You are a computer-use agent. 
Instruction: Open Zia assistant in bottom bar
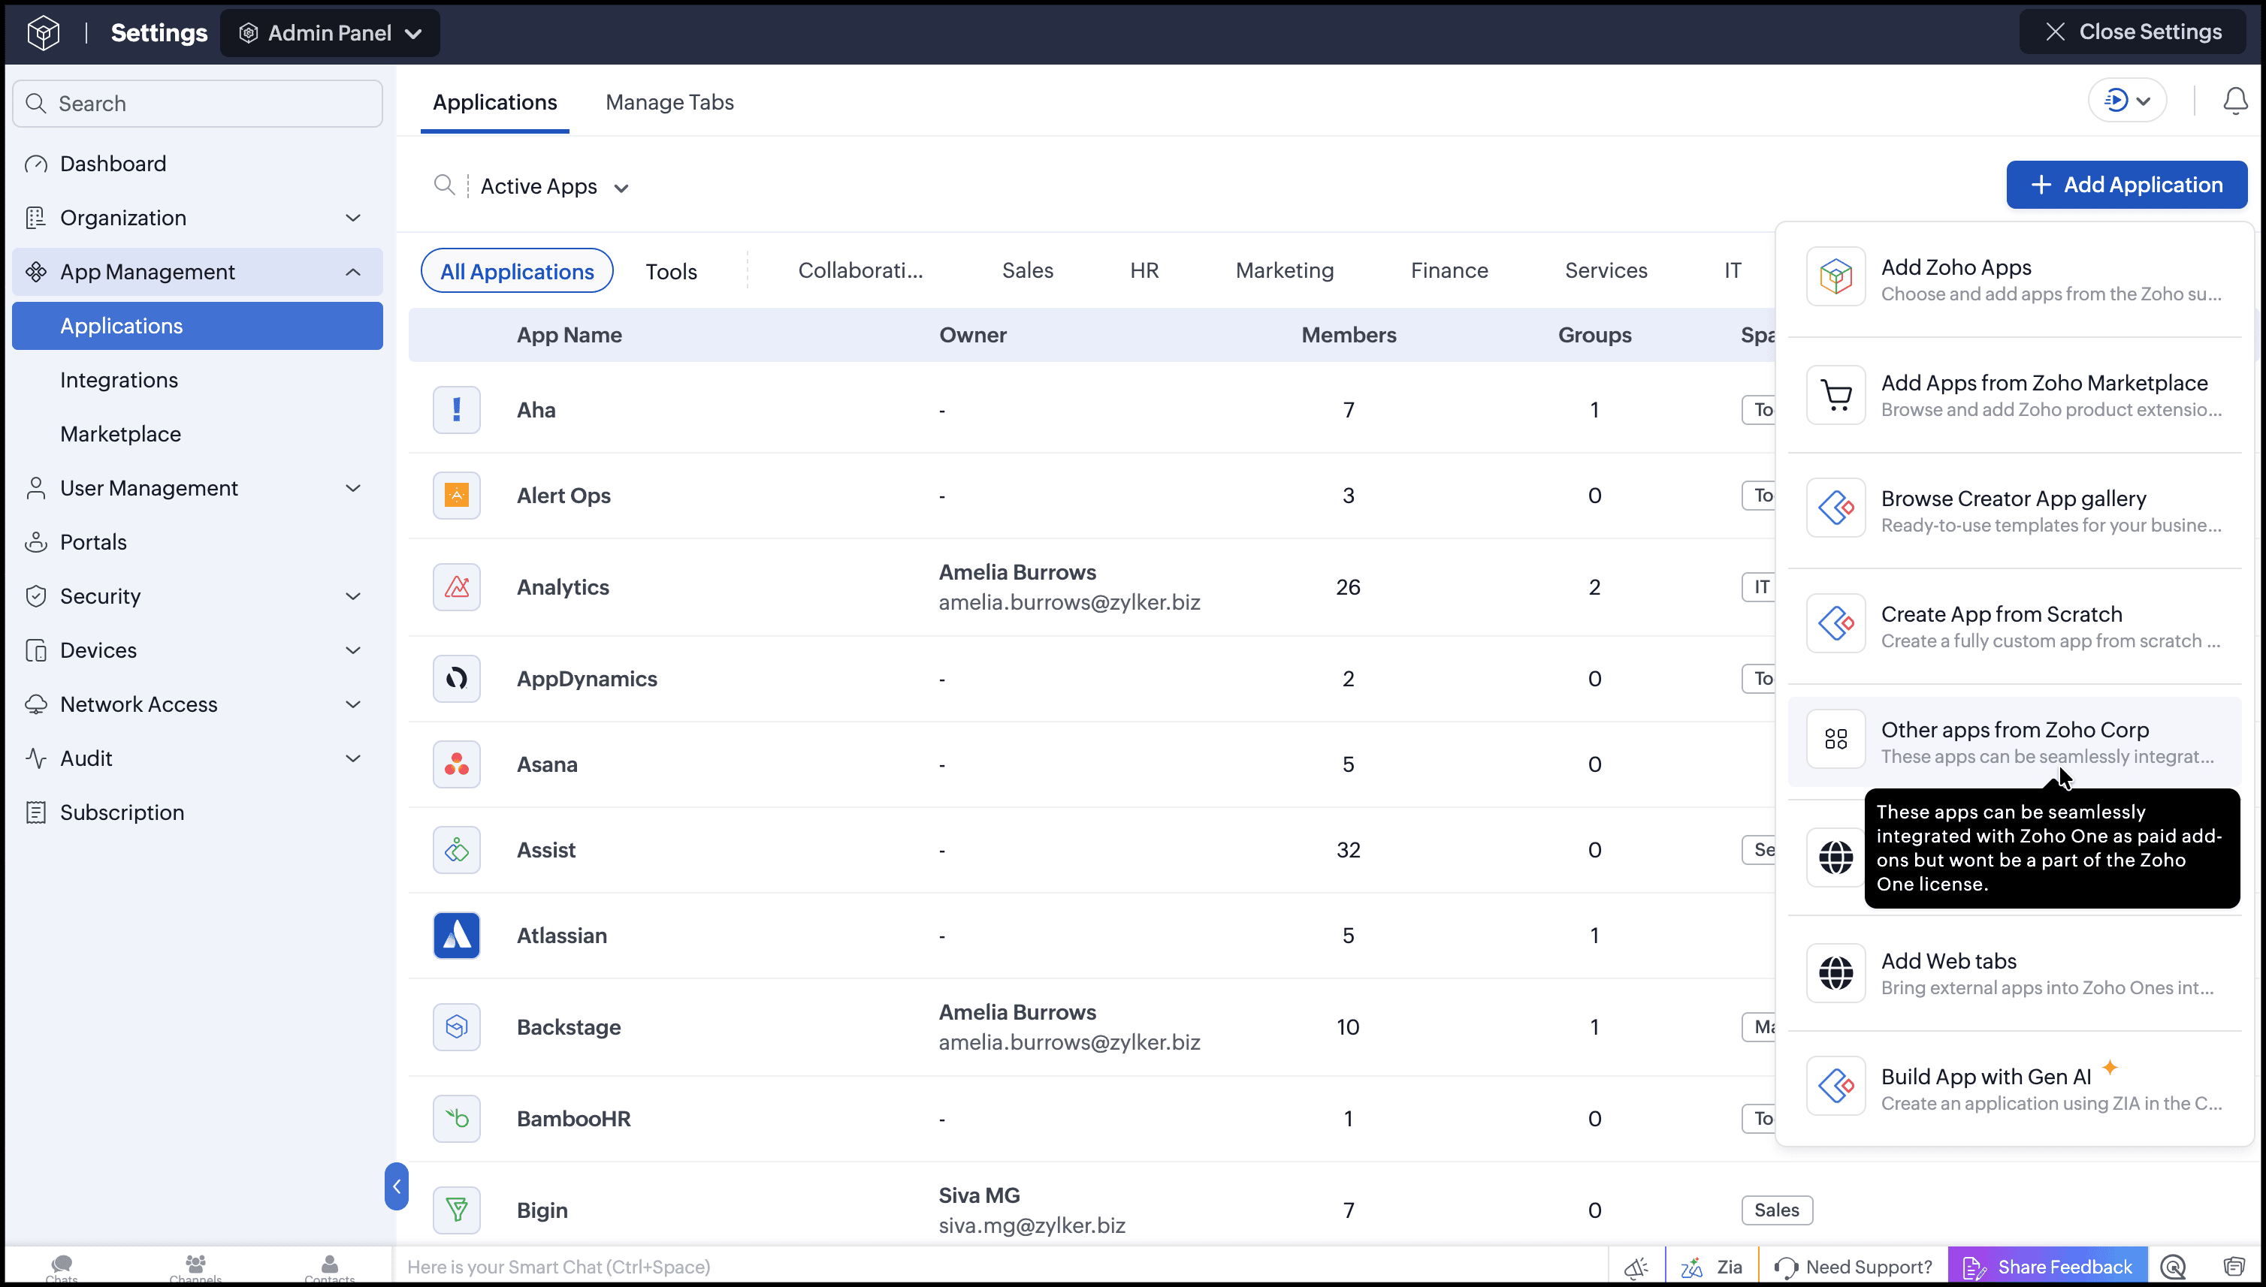coord(1712,1267)
